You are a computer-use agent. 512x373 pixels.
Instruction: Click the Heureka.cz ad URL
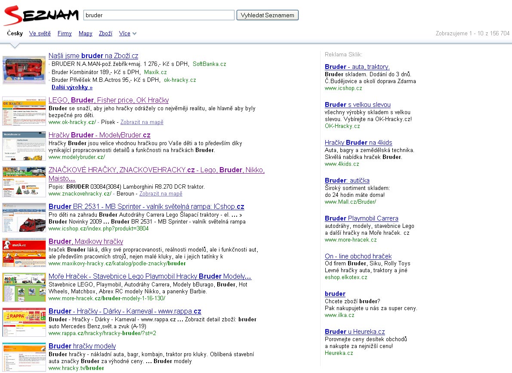(x=339, y=353)
